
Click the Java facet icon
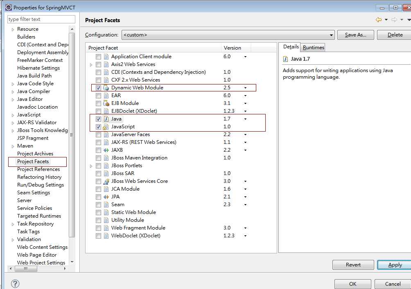point(106,119)
